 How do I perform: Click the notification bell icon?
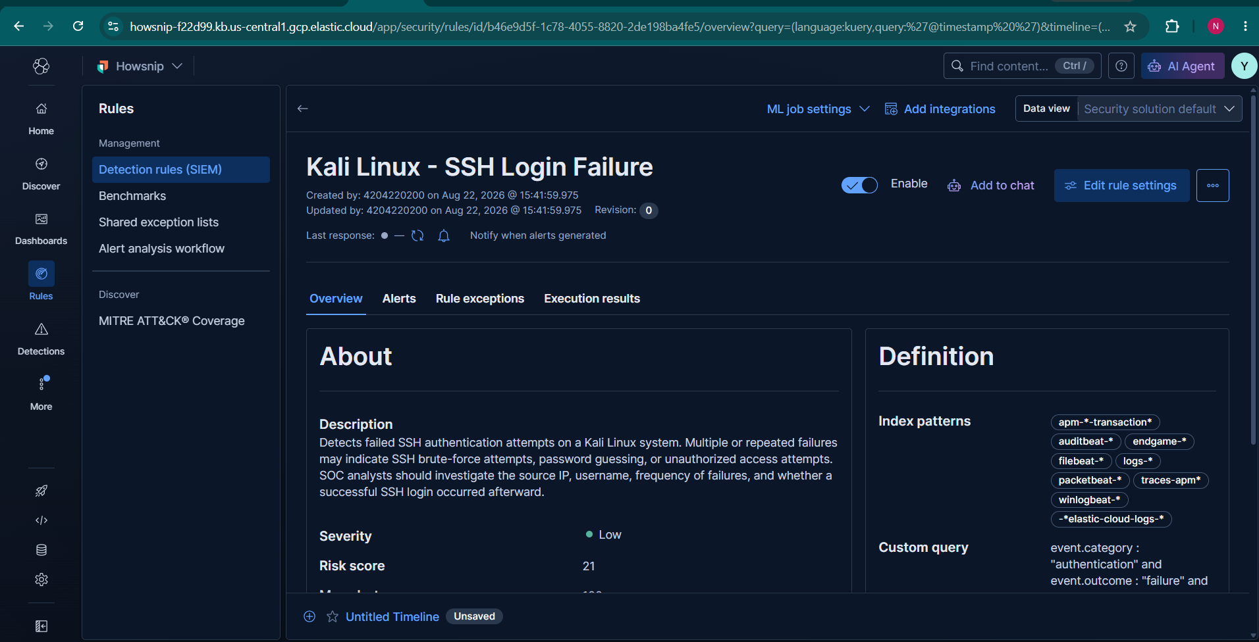[x=444, y=235]
